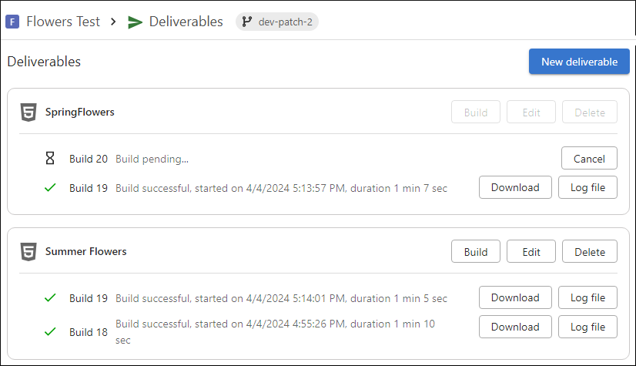
Task: Click the green checkmark for Build 18
Action: click(x=50, y=332)
